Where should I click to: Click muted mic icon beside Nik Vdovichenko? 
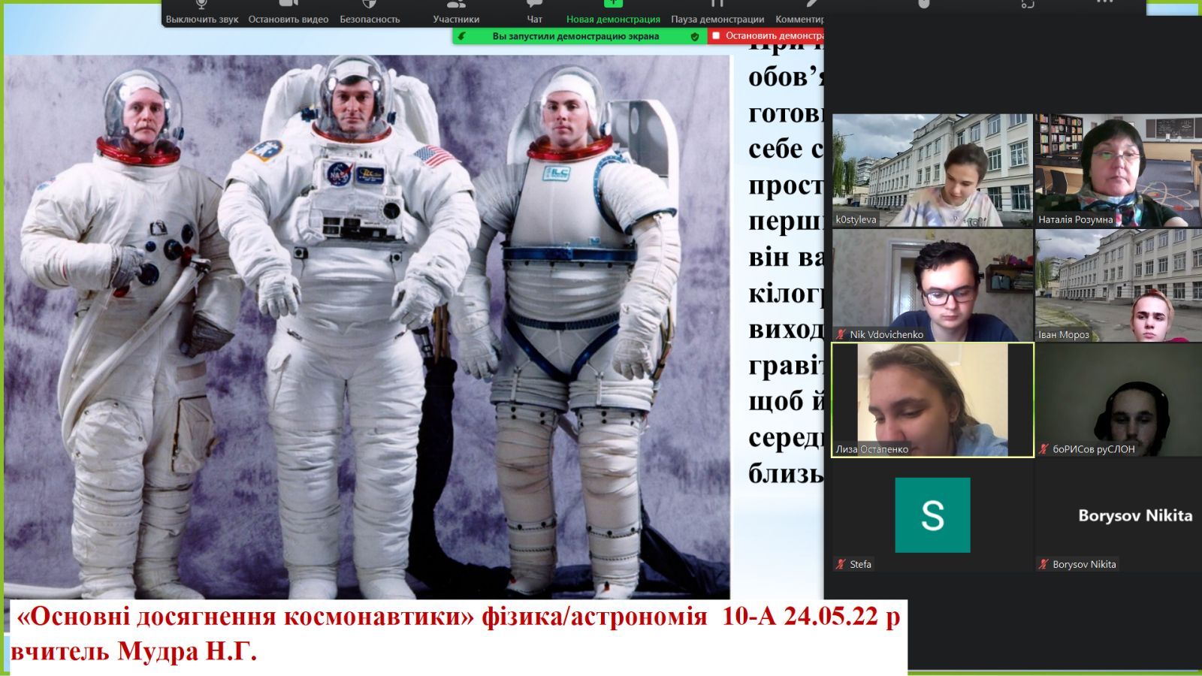[x=841, y=335]
